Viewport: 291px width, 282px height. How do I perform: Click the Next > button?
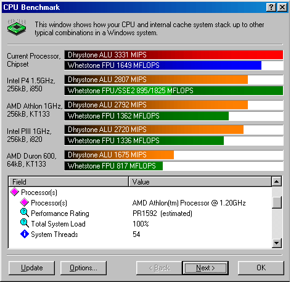(205, 268)
